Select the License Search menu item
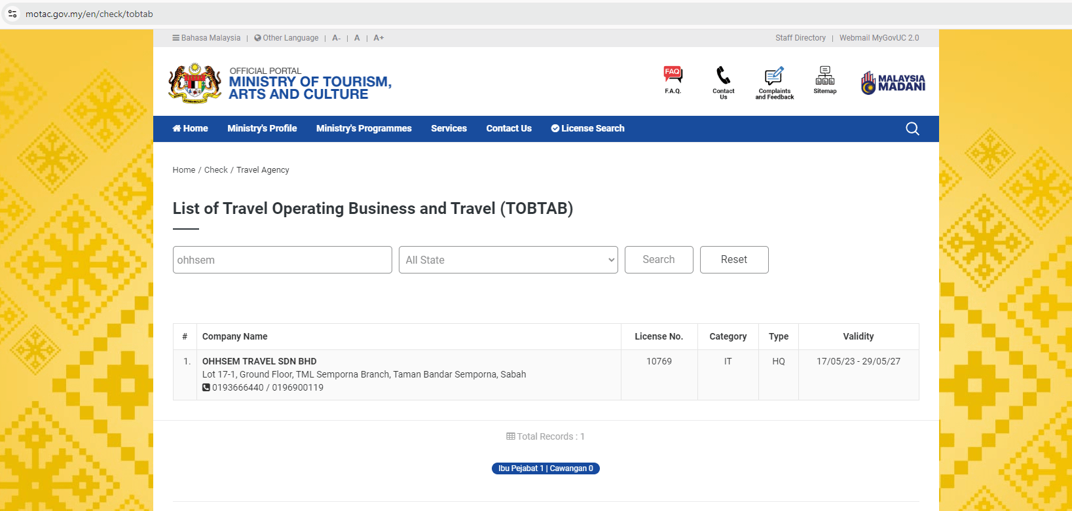 587,129
